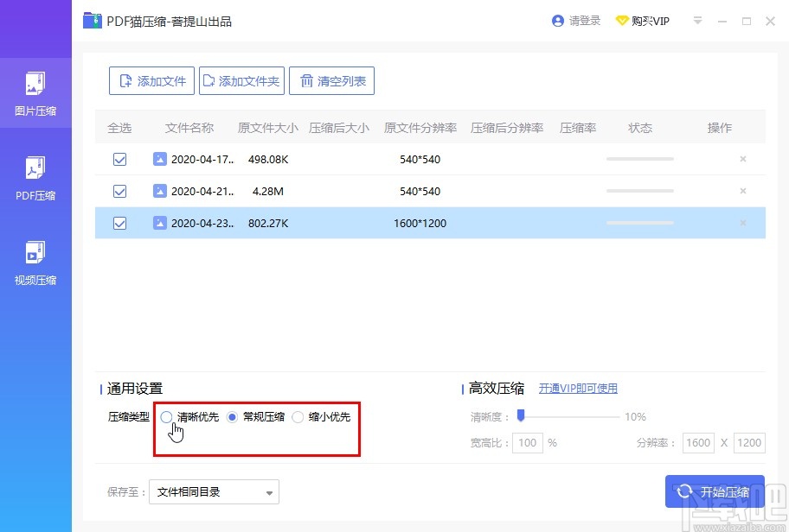
Task: Select the 常规压缩 radio option
Action: [x=232, y=417]
